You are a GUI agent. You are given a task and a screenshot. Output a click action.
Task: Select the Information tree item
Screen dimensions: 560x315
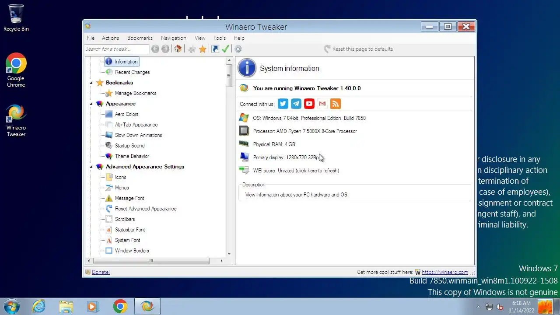[x=126, y=62]
